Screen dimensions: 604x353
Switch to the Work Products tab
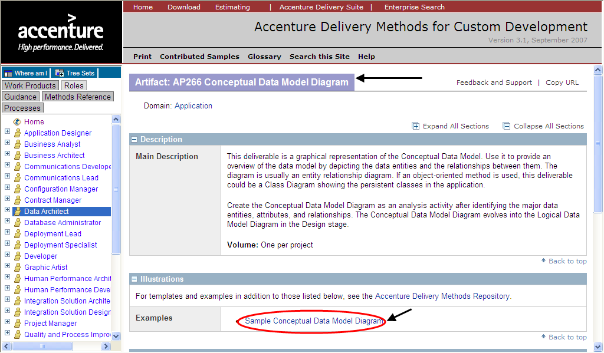(31, 85)
